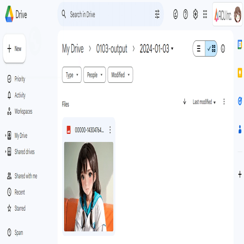Open Contacts side panel icon
Viewport: 244px width, 244px height.
pos(240,129)
